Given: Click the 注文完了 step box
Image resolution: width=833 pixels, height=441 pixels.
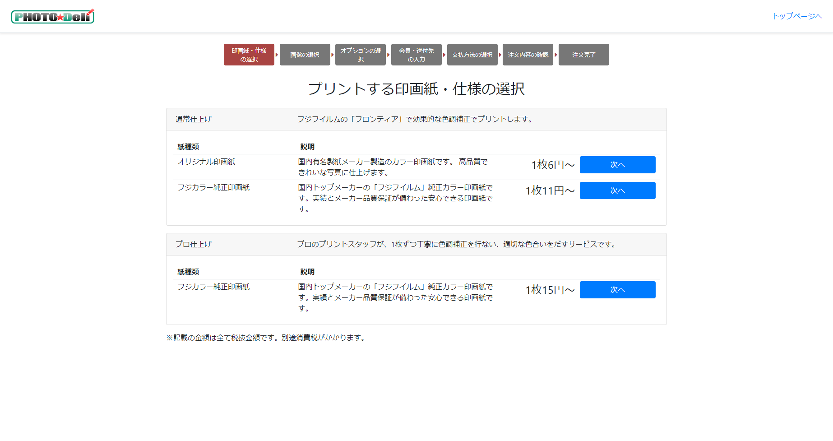Looking at the screenshot, I should point(583,55).
